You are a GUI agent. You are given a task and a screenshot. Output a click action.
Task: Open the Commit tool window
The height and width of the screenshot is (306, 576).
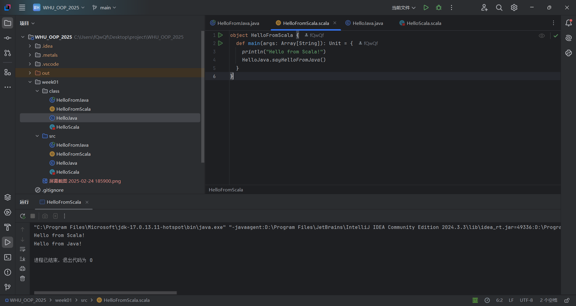point(7,38)
